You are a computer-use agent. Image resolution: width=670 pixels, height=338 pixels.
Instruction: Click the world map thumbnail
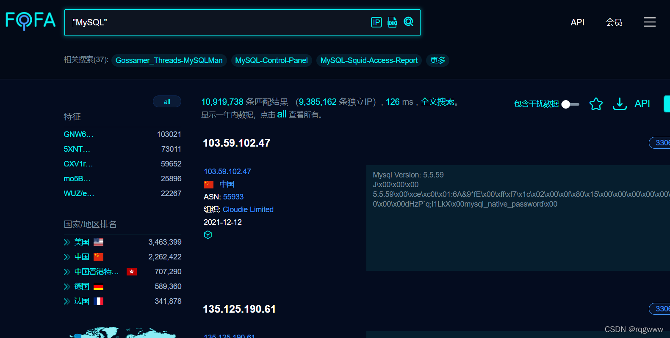[x=123, y=333]
